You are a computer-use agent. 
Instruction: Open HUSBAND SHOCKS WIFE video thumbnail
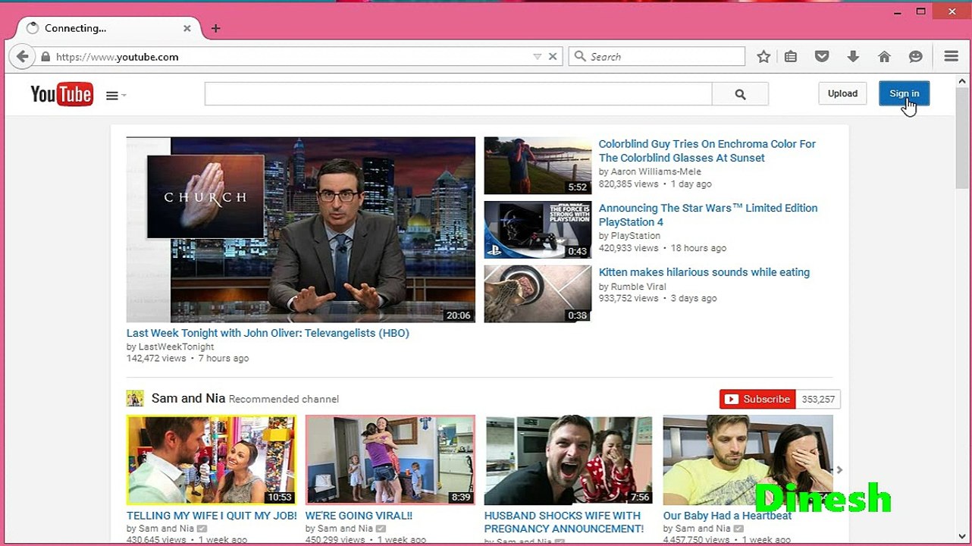569,460
